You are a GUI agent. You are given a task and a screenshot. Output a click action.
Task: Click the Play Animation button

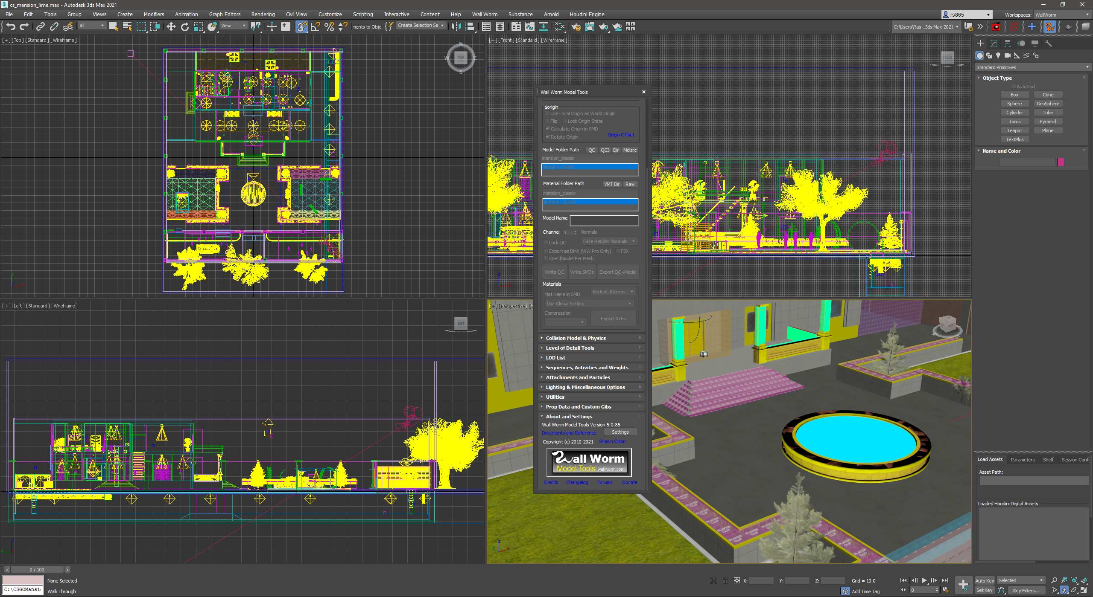click(924, 580)
